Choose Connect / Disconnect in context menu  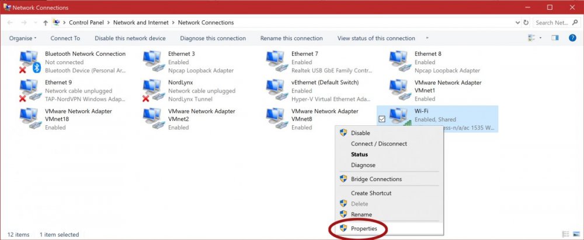390,144
